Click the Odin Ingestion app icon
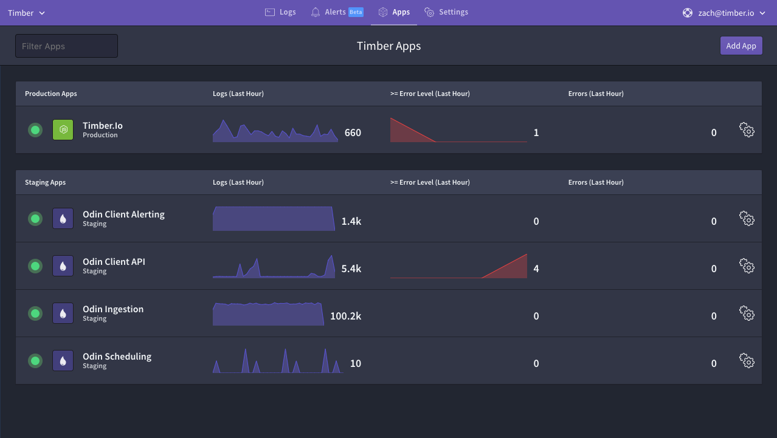This screenshot has height=438, width=777. point(63,313)
